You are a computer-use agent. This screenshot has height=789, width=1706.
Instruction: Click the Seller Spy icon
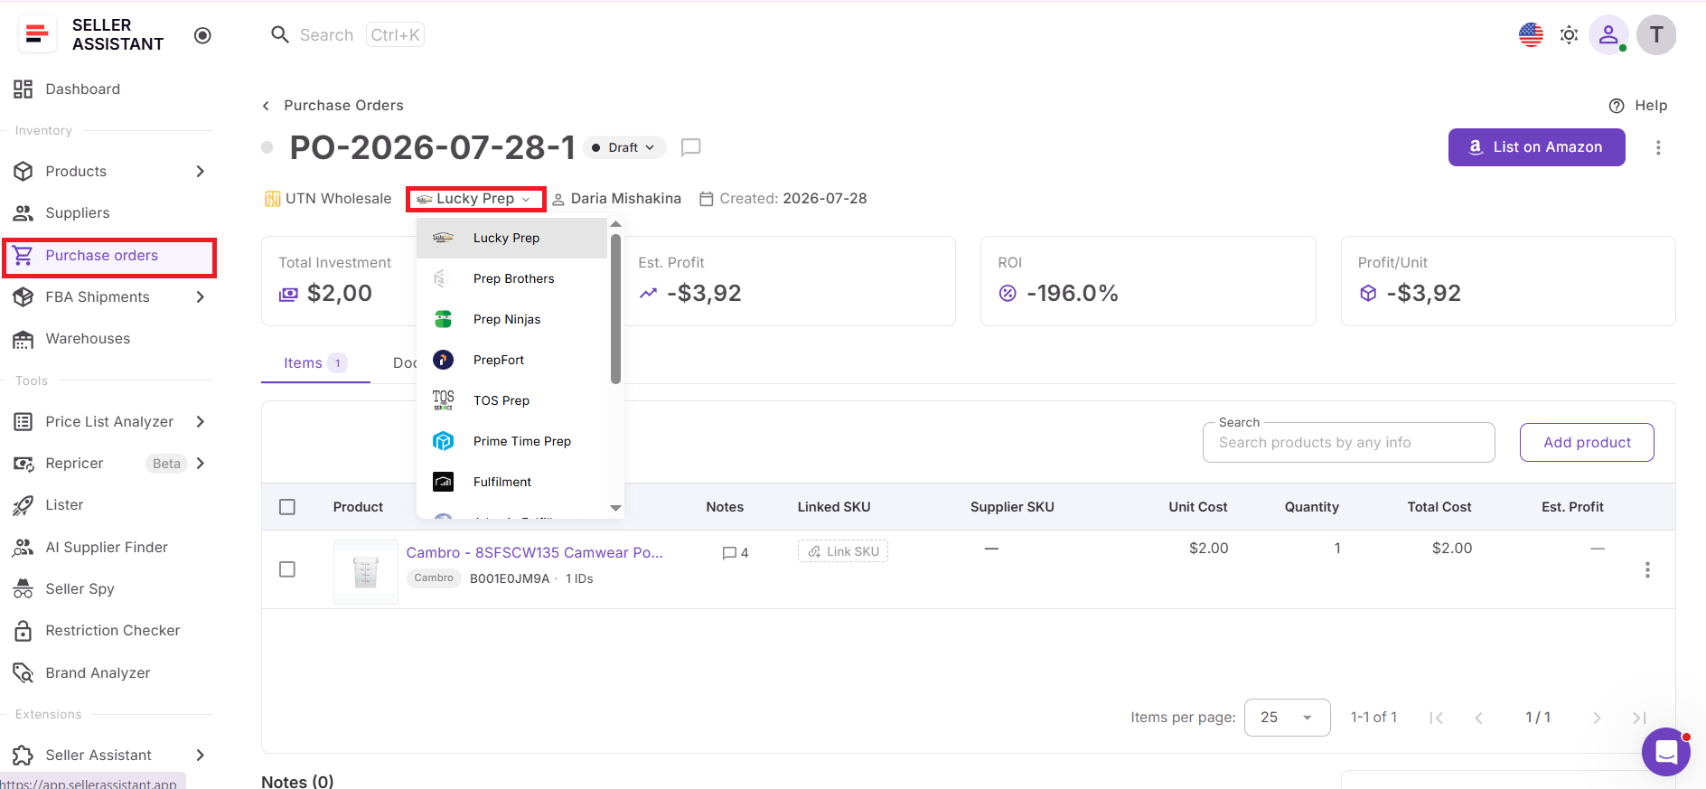[x=23, y=588]
